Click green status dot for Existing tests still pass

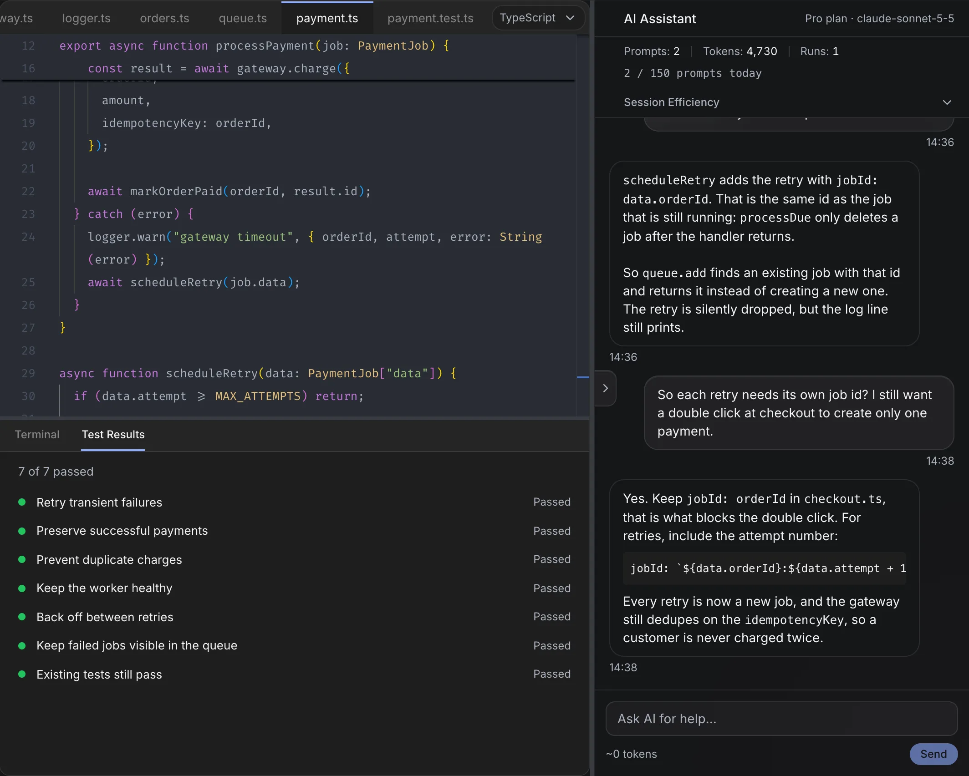pos(21,674)
